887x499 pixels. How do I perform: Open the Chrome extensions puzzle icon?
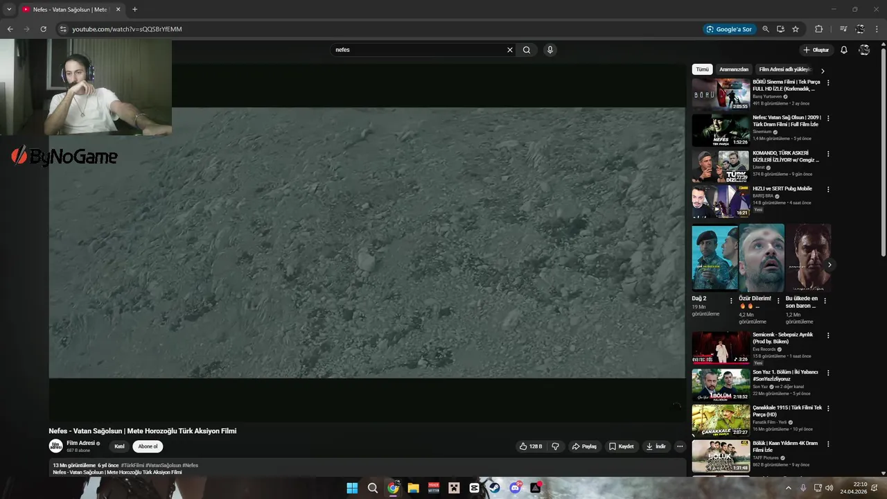(818, 29)
